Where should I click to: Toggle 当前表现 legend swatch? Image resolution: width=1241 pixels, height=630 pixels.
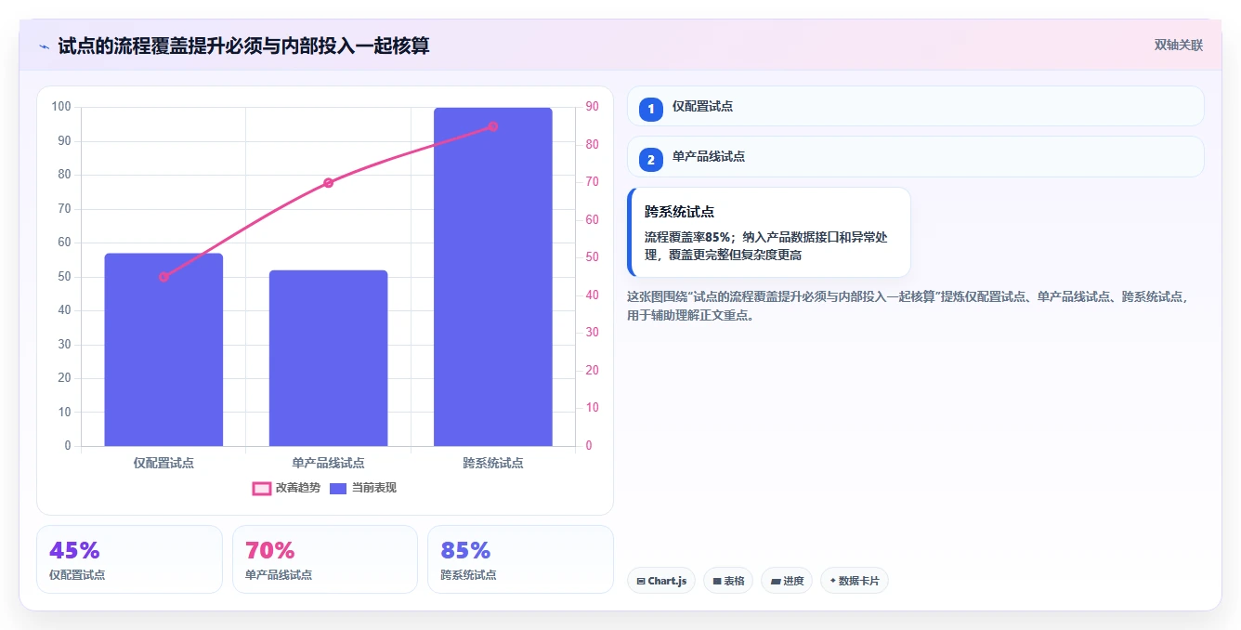[x=338, y=488]
